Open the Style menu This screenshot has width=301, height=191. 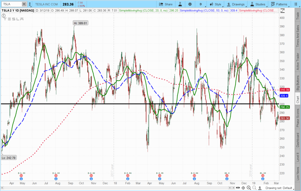215,4
